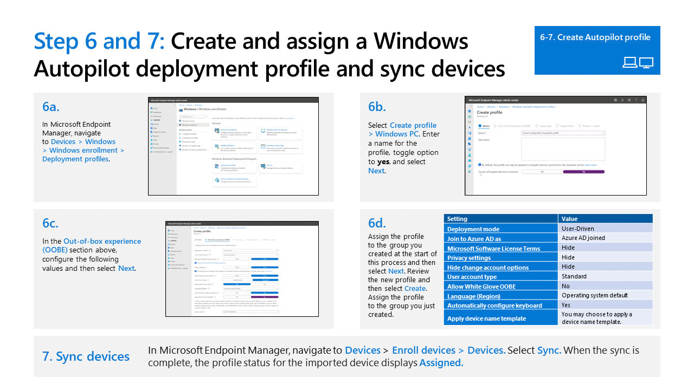Click Dashboard in the 6a screenshot sidebar
The height and width of the screenshot is (390, 694).
(x=156, y=112)
